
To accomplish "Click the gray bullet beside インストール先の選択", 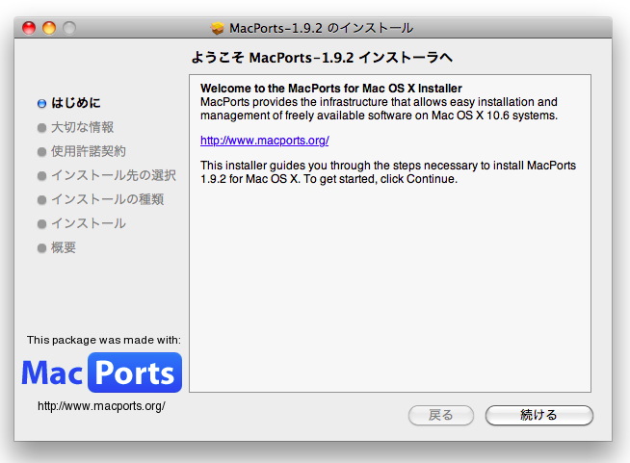I will 41,176.
